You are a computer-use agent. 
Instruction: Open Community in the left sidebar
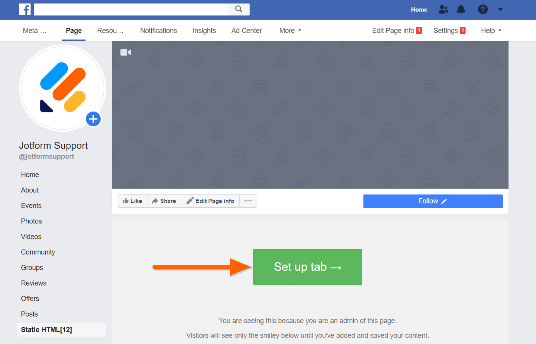tap(38, 252)
